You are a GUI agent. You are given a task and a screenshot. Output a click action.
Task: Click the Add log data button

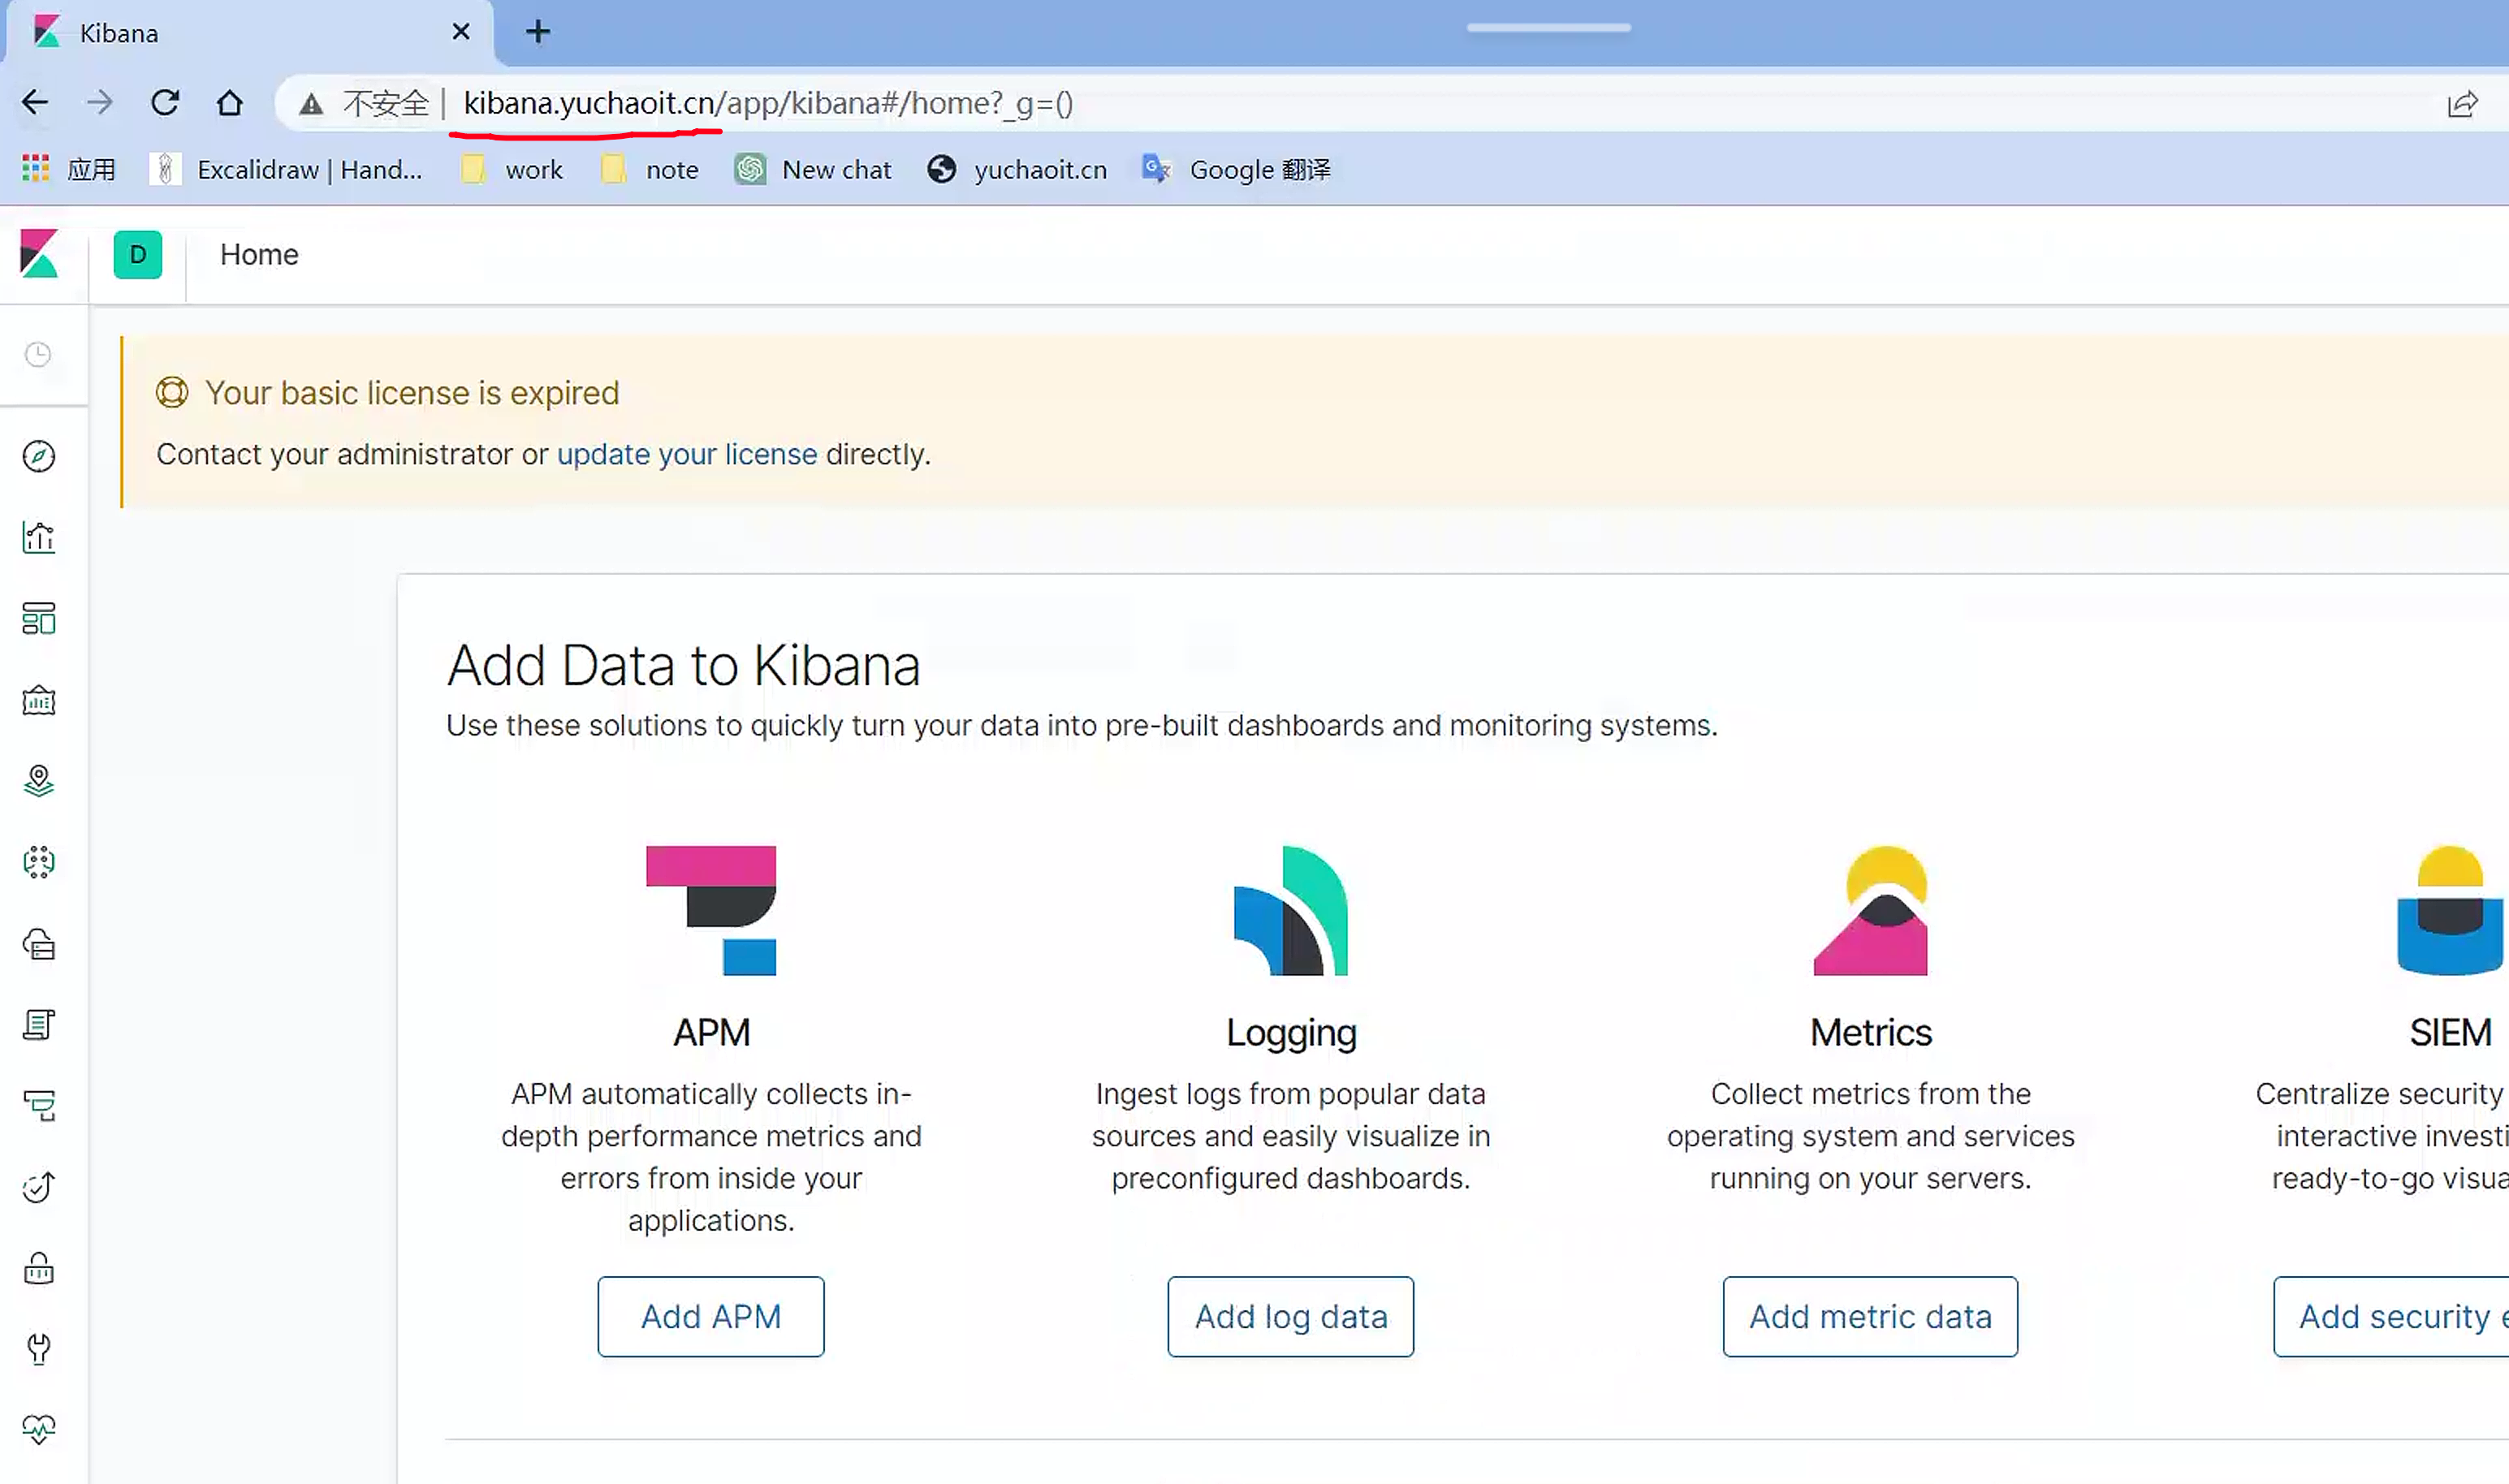1290,1316
